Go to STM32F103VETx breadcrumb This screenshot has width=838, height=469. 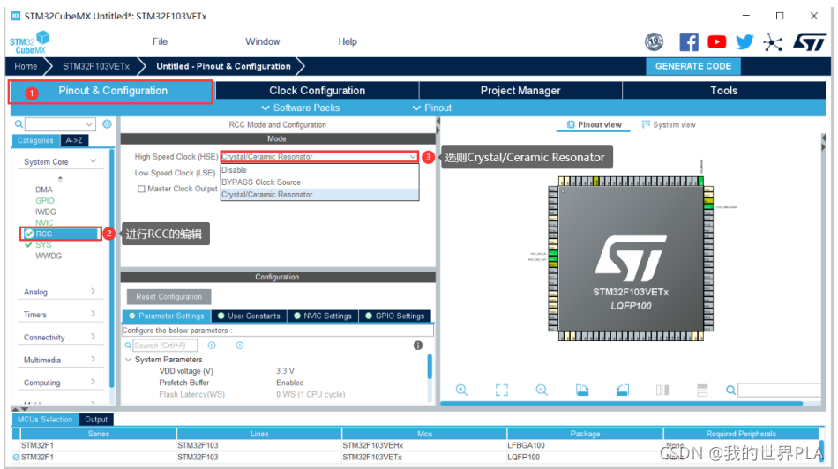pyautogui.click(x=96, y=66)
